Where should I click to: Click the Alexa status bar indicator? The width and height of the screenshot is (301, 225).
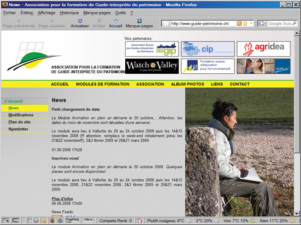pyautogui.click(x=88, y=220)
